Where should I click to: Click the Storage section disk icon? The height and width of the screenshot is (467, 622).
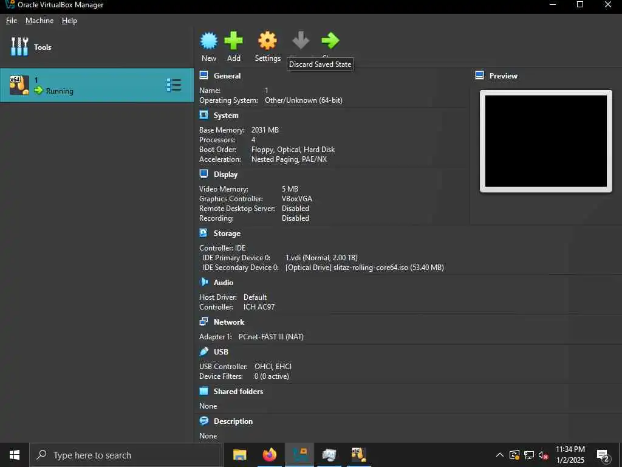coord(203,233)
